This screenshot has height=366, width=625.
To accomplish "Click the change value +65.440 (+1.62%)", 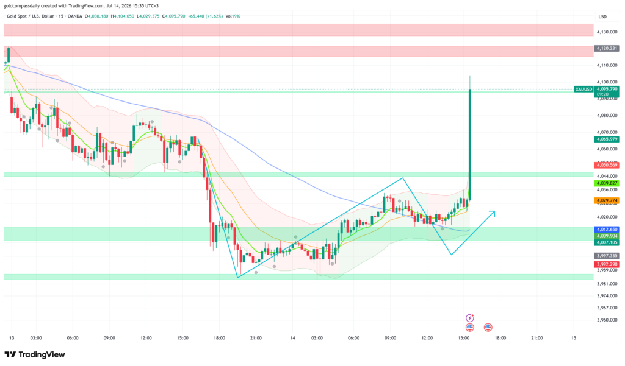I will pos(205,16).
